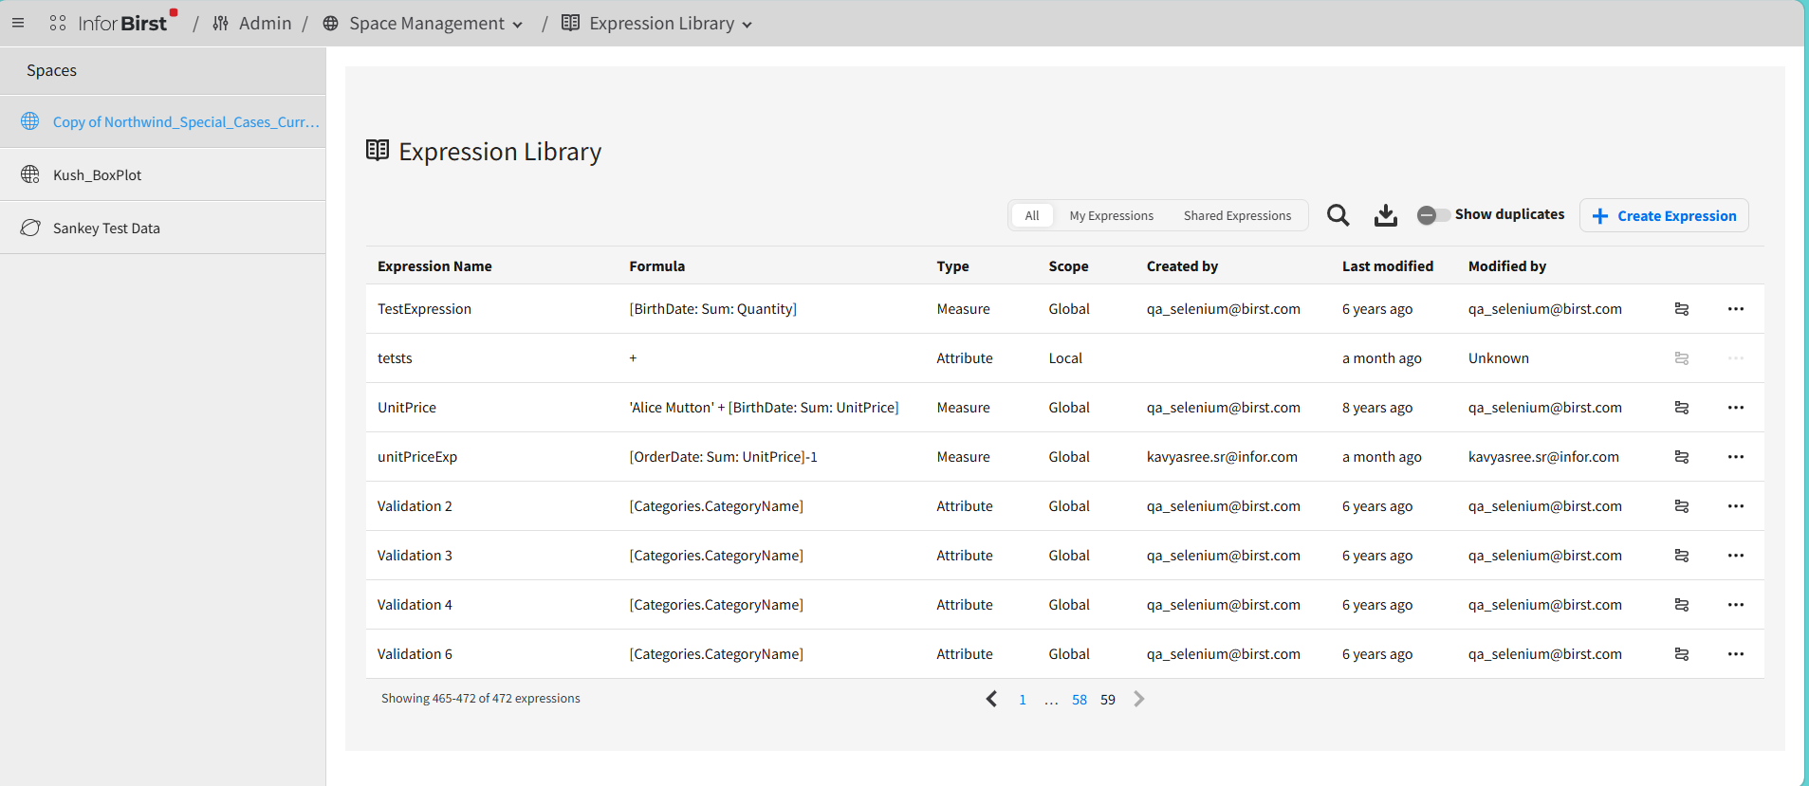Select the All filter tab
The image size is (1809, 786).
point(1032,216)
